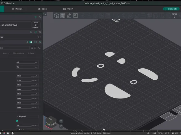Open the Calibration menu

click(8, 3)
